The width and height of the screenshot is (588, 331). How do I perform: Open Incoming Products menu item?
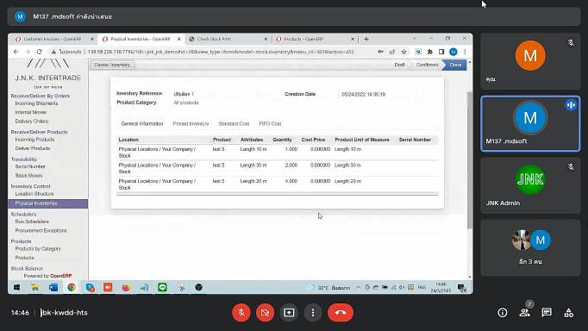point(34,140)
